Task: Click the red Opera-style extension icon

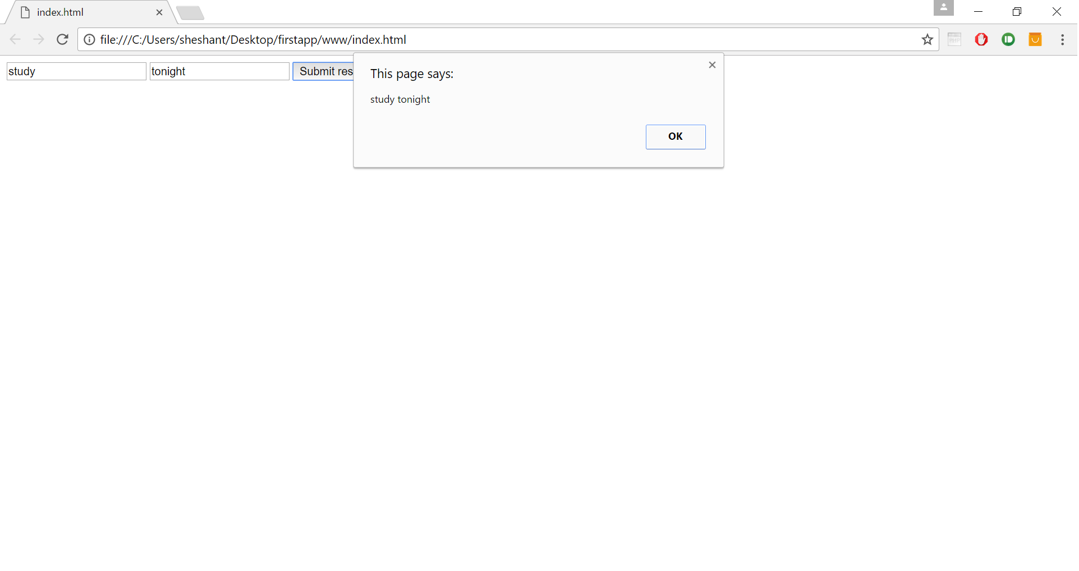Action: pos(981,39)
